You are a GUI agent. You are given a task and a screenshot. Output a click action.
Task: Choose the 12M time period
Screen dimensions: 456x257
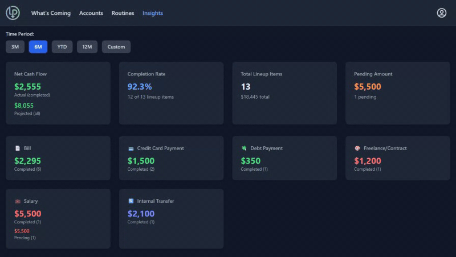[x=87, y=47]
